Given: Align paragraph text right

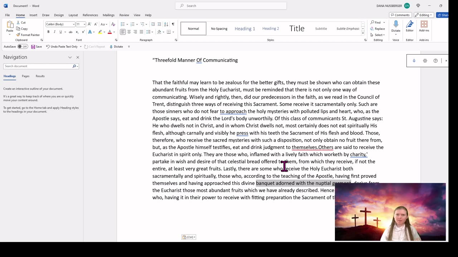Looking at the screenshot, I should pos(135,32).
